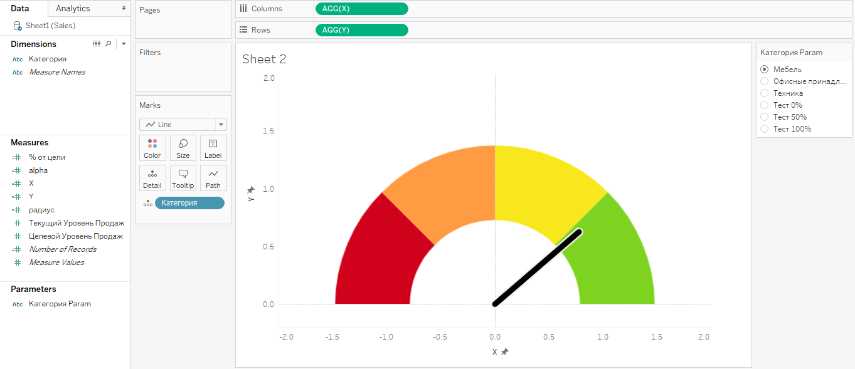Open the Analytics tab selector arrows
The image size is (855, 369).
coord(124,9)
